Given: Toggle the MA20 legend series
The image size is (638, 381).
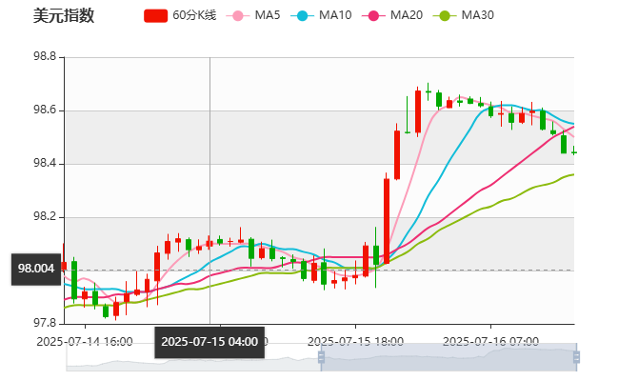Looking at the screenshot, I should tap(391, 15).
